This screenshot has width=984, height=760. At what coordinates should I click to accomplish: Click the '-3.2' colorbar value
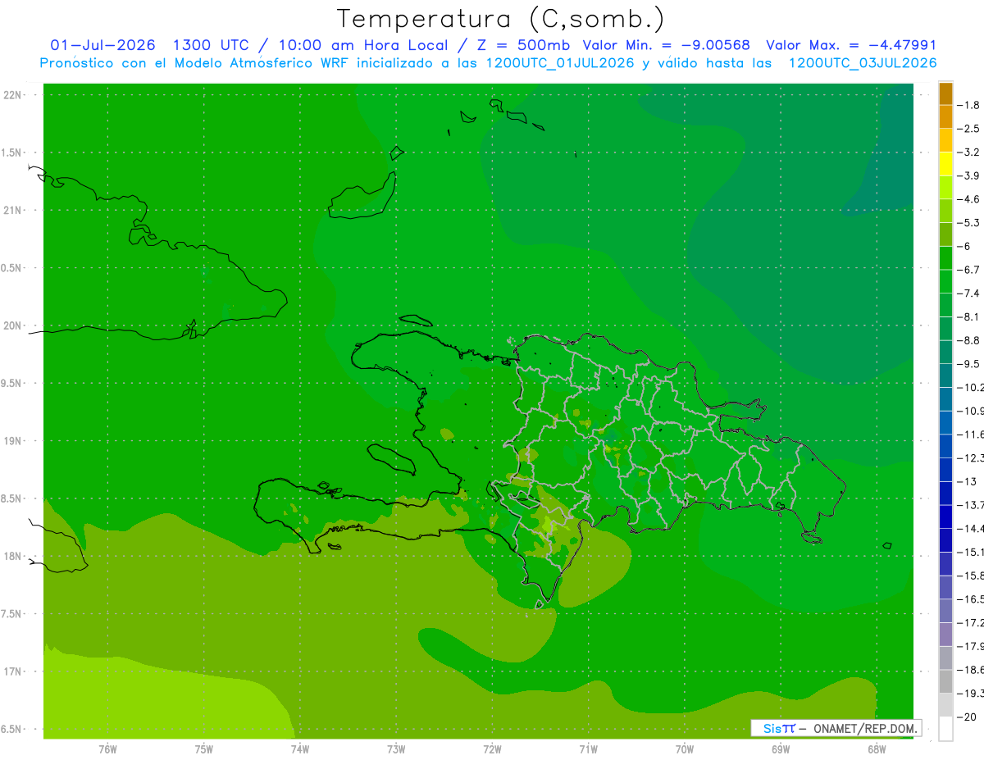[x=969, y=152]
